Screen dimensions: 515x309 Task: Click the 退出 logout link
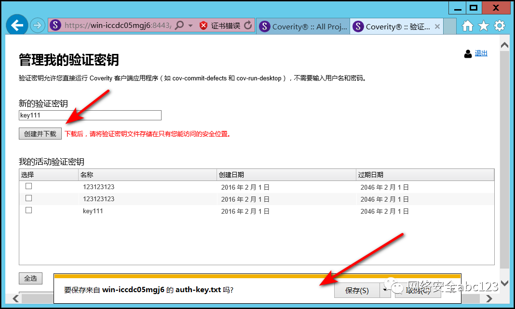click(480, 54)
